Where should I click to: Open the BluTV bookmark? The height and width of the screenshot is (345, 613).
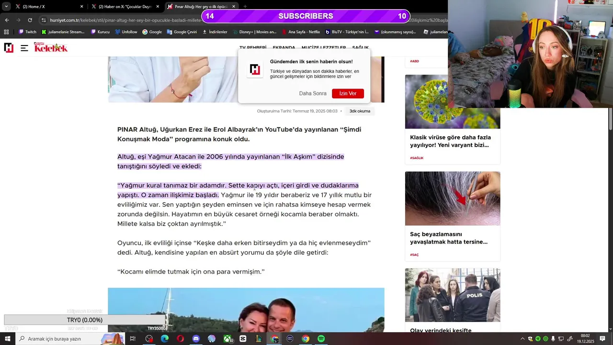click(x=347, y=32)
